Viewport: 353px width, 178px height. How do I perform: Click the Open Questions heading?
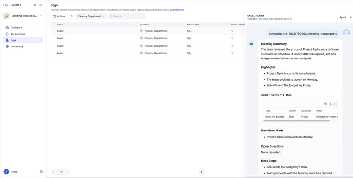coord(272,146)
